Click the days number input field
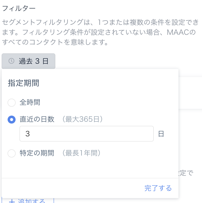The image size is (202, 203). coord(86,134)
